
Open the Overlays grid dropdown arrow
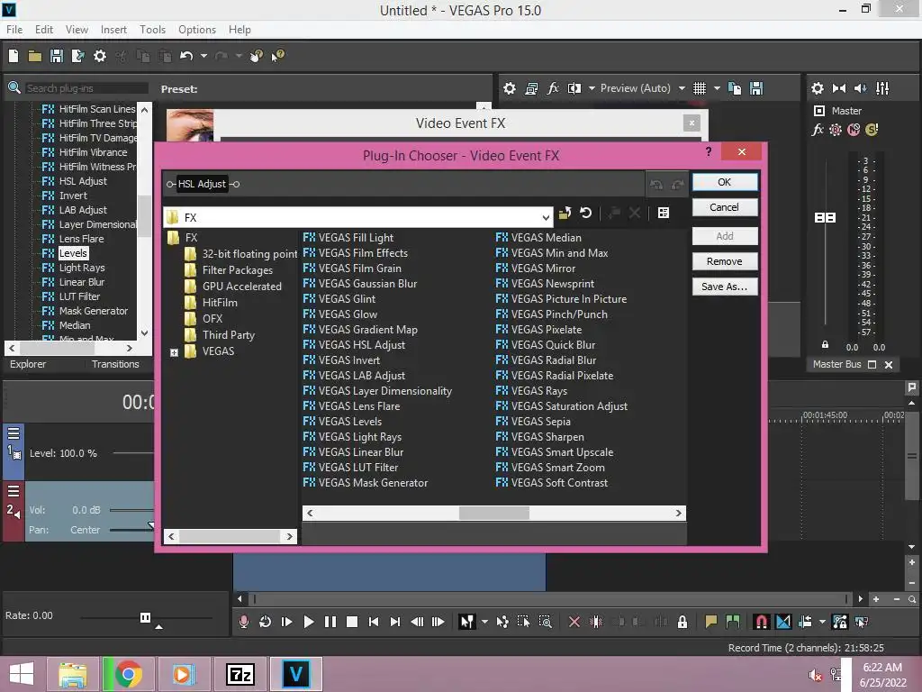[717, 88]
